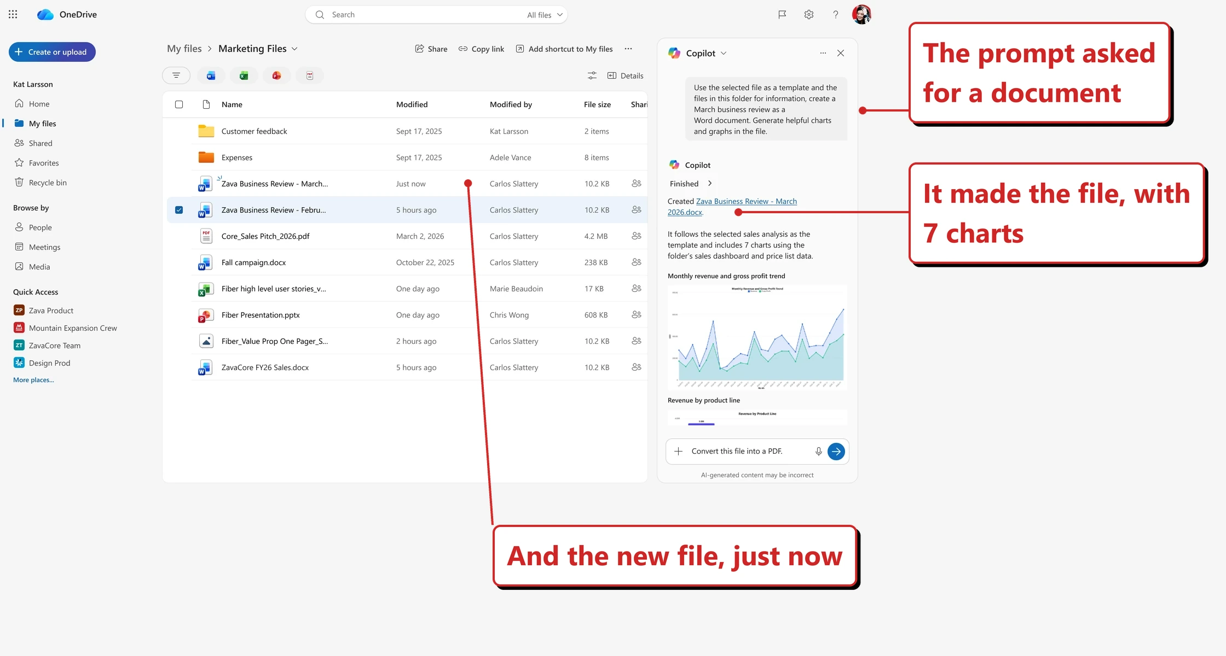Click More places link
Image resolution: width=1226 pixels, height=656 pixels.
click(x=33, y=380)
